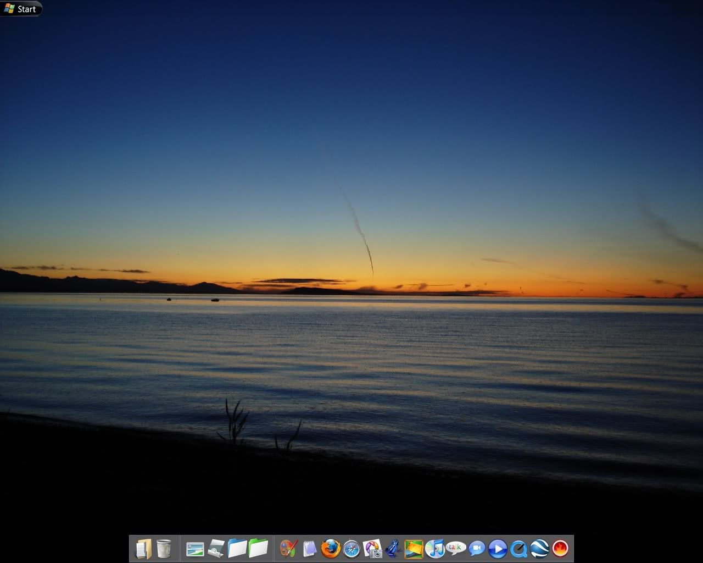
Task: Open the Start menu button
Action: click(21, 9)
